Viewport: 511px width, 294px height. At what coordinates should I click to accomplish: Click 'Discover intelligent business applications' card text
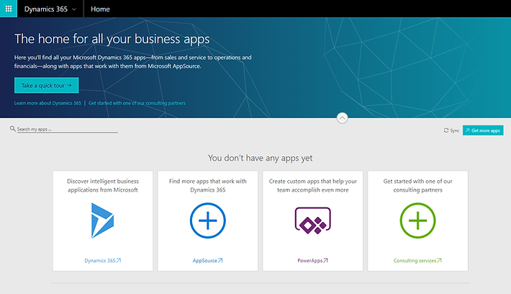103,185
